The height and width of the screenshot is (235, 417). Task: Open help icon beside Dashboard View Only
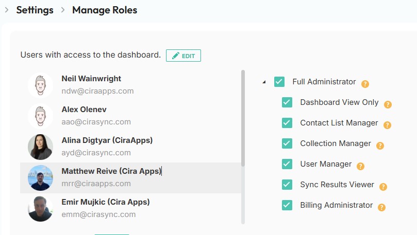(x=388, y=105)
